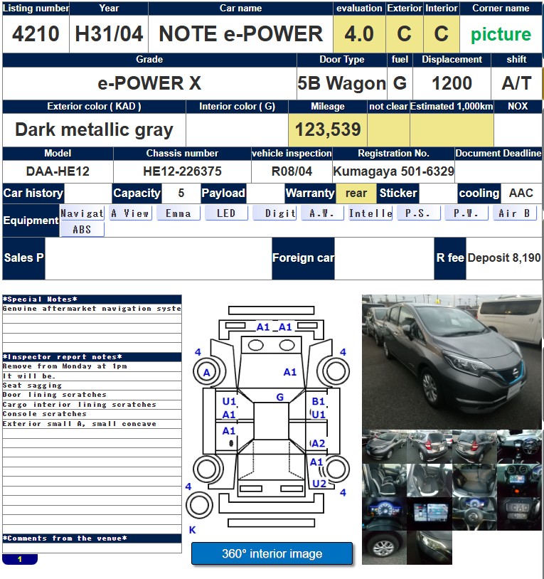Open the front-left exterior thumbnail
This screenshot has height=579, width=544.
tap(384, 447)
